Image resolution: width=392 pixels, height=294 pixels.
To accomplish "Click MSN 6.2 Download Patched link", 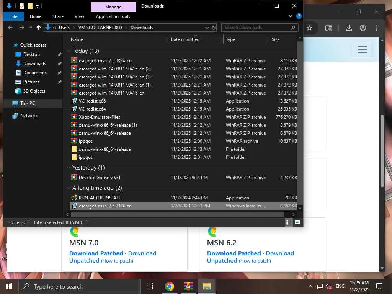I will (x=234, y=253).
